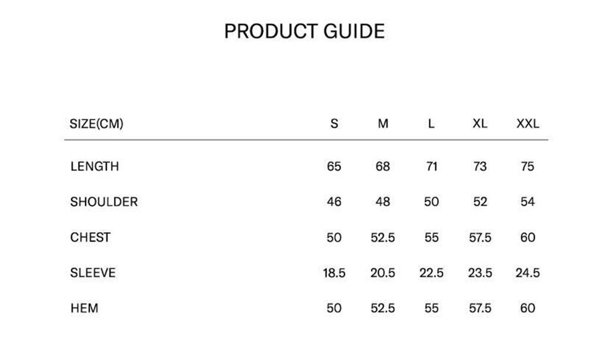The height and width of the screenshot is (342, 609).
Task: Click the length value 75 for XXL
Action: click(528, 166)
